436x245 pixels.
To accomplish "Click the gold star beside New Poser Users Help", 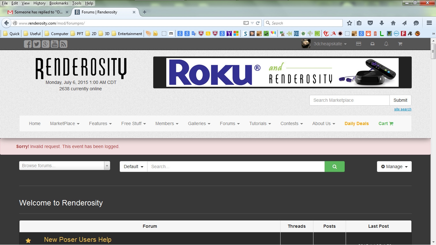I will [28, 241].
